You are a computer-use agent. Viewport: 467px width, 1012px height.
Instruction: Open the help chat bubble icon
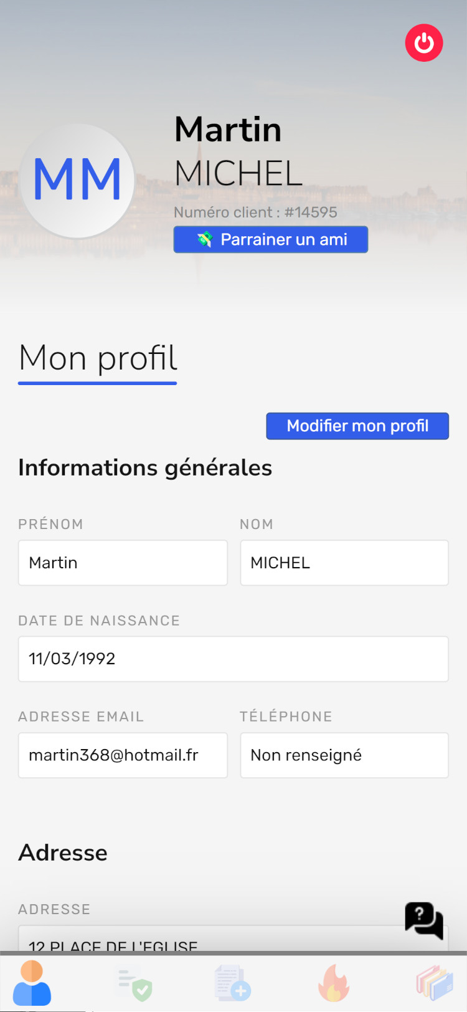(x=424, y=920)
